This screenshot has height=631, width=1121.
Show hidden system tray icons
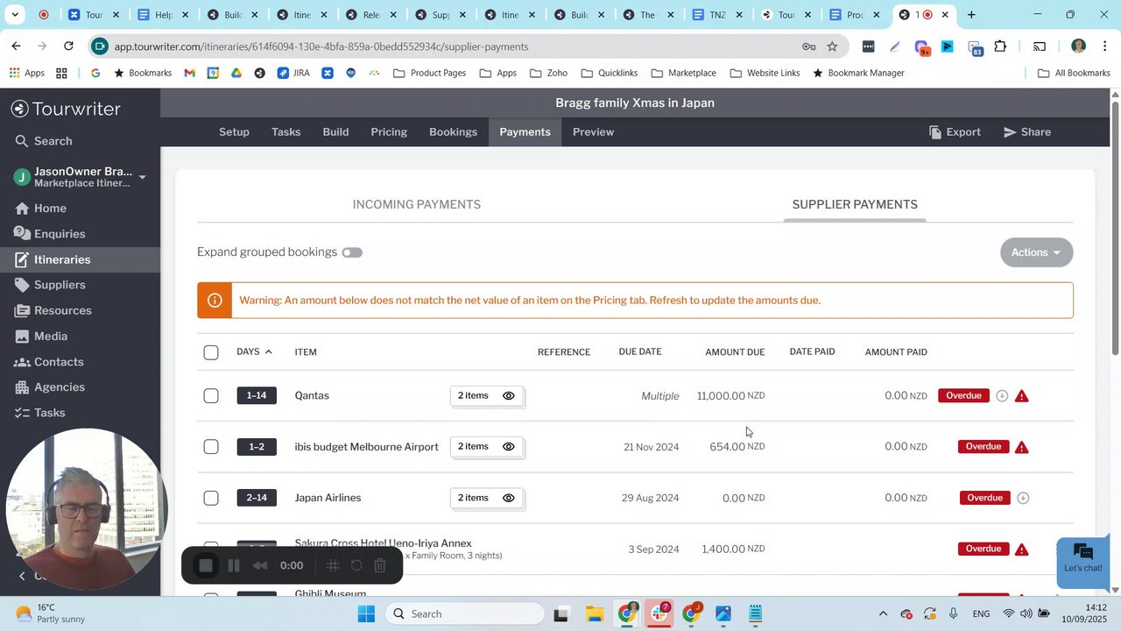(x=883, y=613)
